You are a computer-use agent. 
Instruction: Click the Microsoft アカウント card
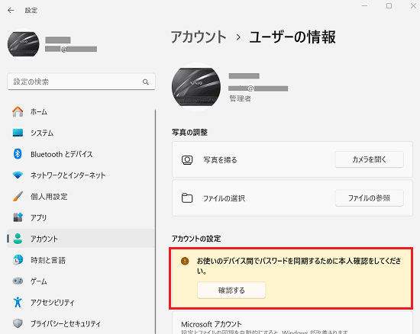pyautogui.click(x=292, y=323)
